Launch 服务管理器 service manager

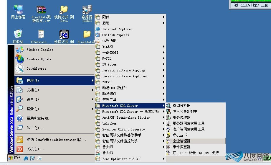pos(196,117)
